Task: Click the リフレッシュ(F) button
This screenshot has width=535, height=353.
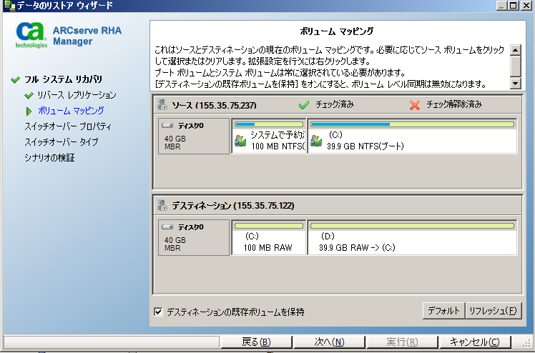Action: [494, 311]
